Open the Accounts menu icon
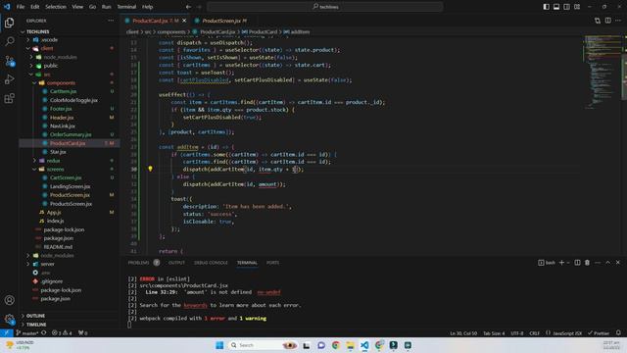The width and height of the screenshot is (627, 353). pos(9,300)
